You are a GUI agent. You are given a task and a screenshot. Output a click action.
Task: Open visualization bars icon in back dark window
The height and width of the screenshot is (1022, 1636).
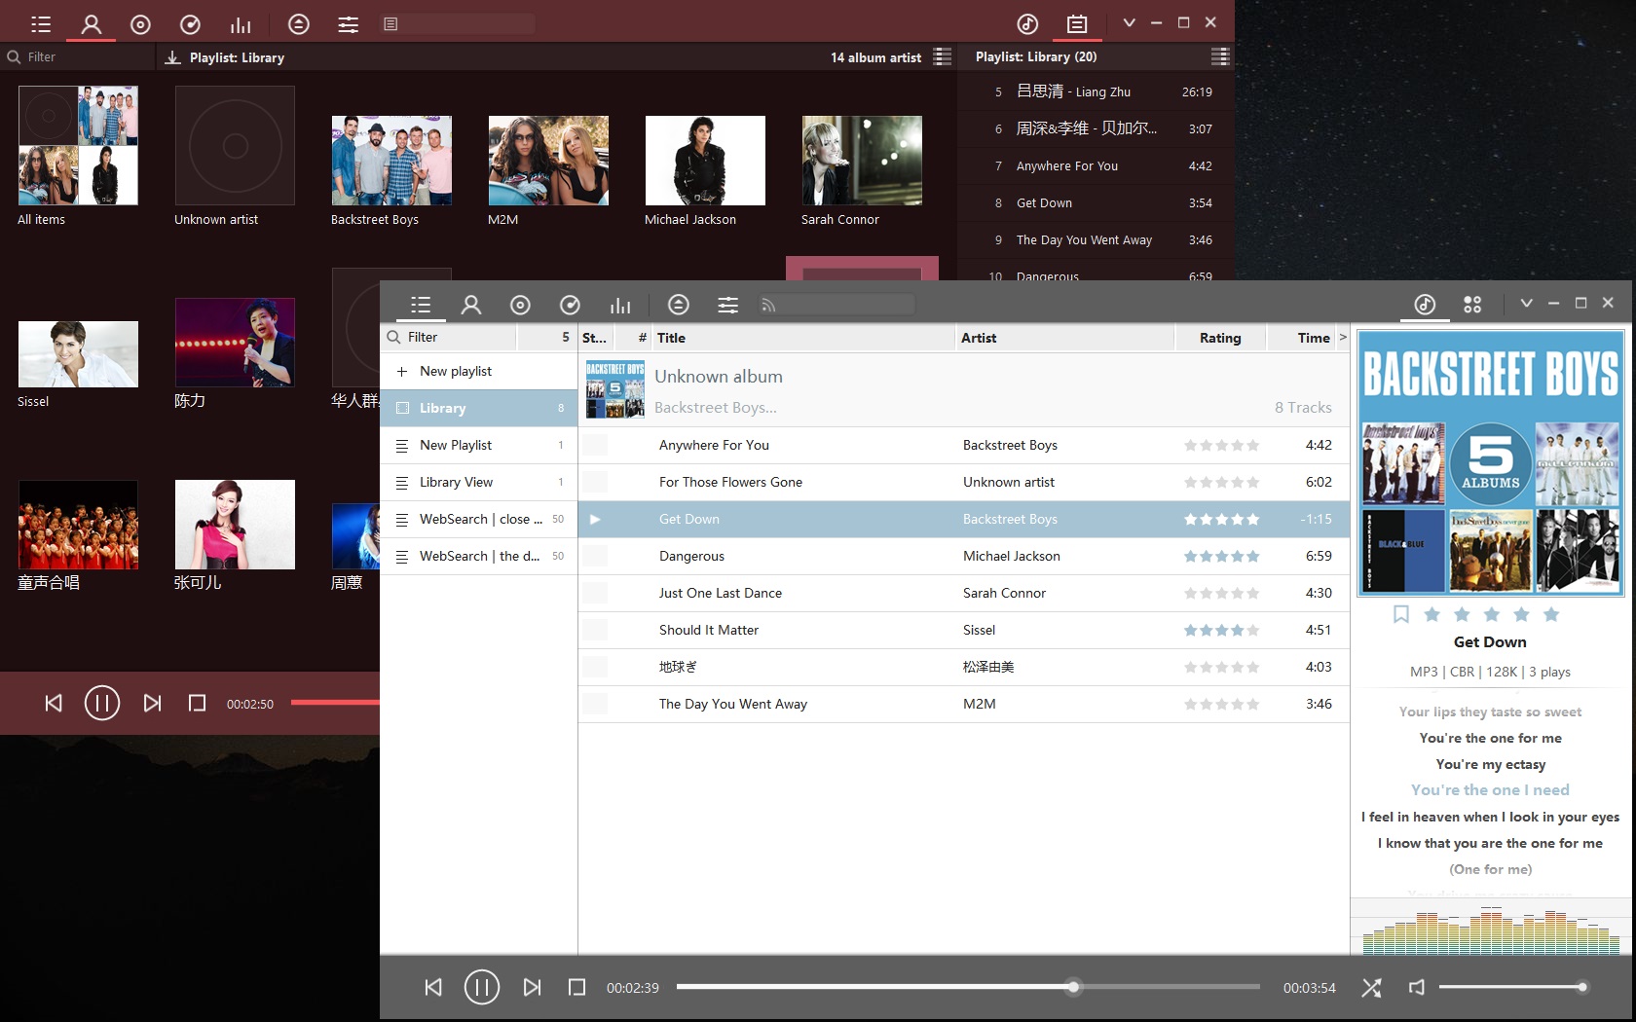pos(241,24)
